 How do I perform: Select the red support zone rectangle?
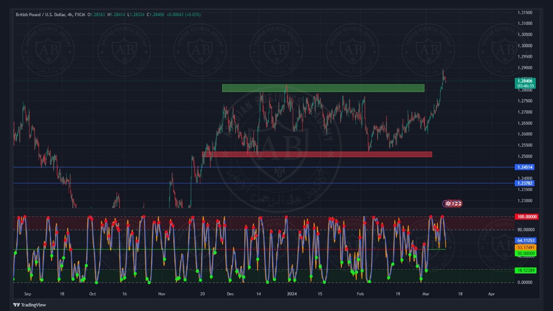coord(317,154)
